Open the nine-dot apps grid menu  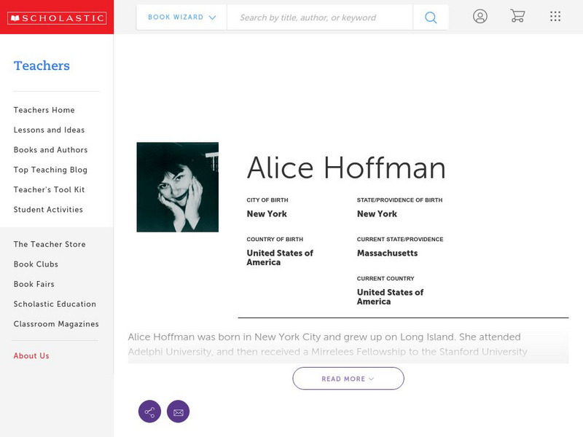555,17
